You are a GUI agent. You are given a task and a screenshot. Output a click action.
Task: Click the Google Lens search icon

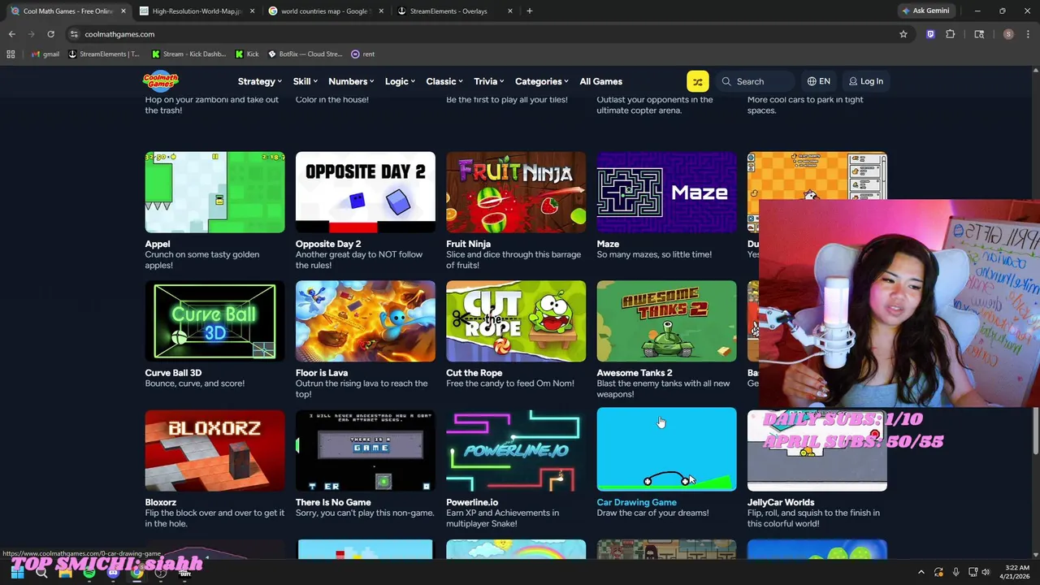979,34
